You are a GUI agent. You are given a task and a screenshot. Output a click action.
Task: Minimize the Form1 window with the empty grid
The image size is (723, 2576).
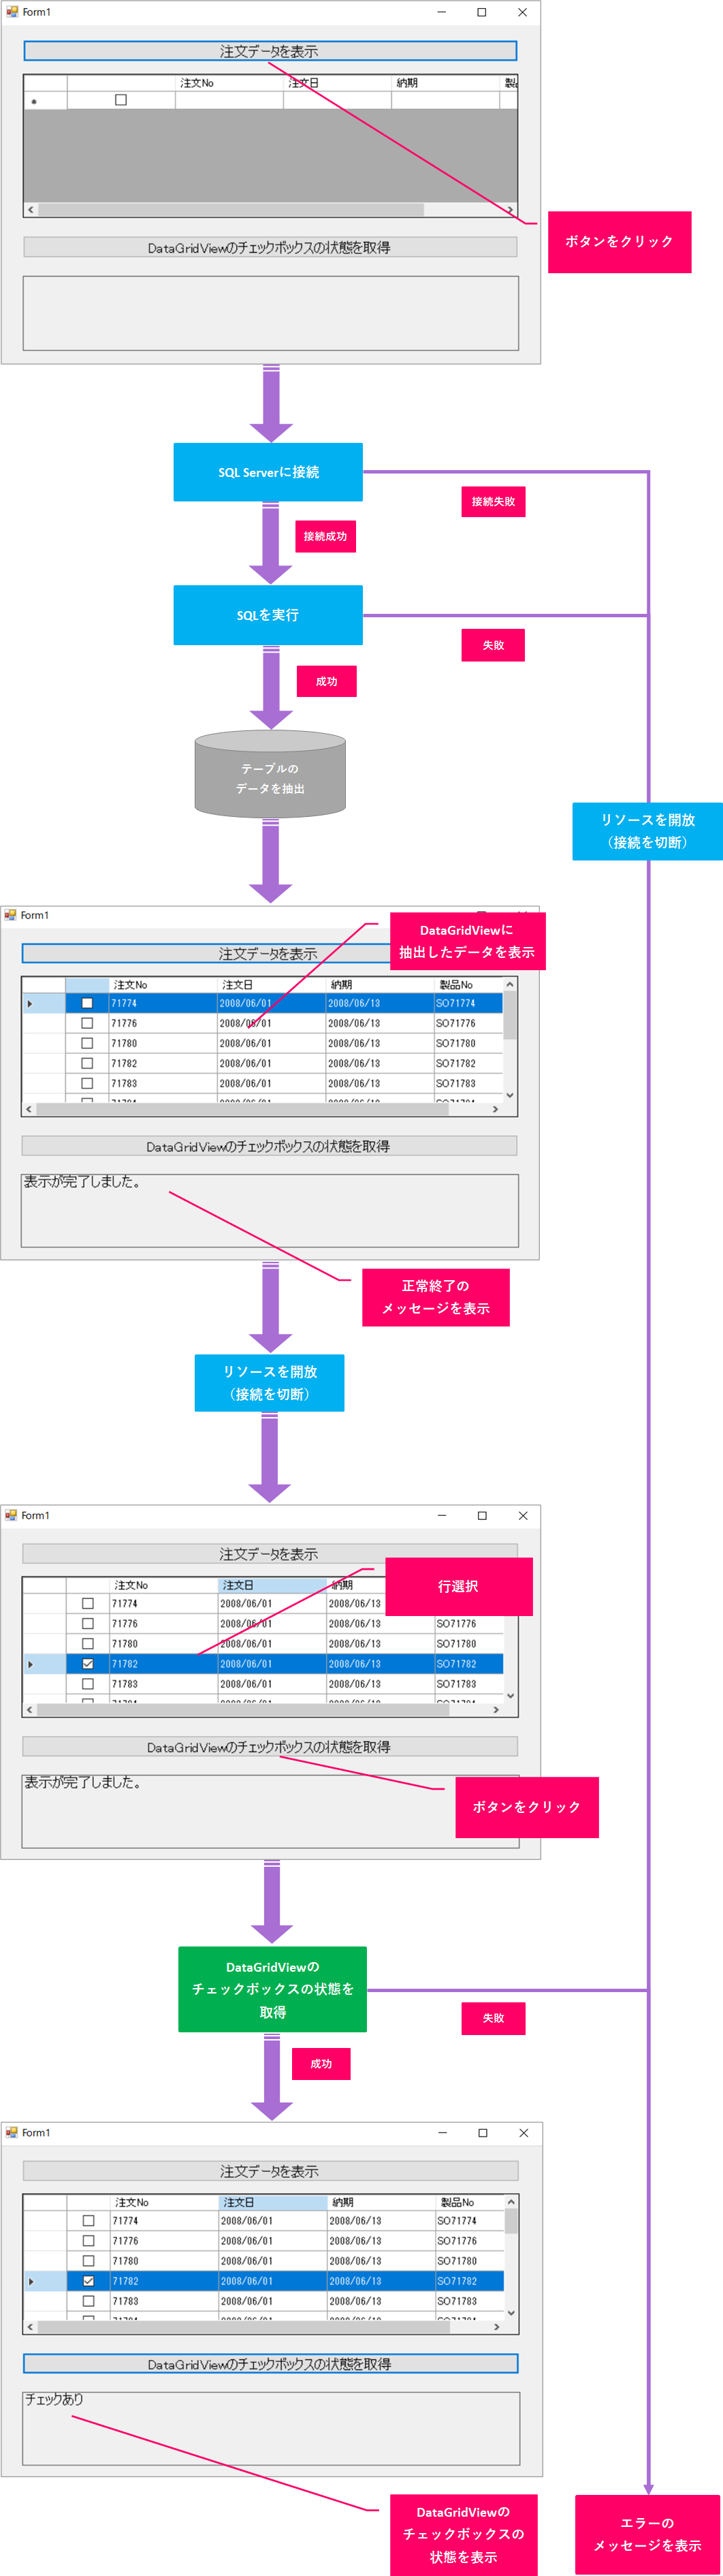[x=441, y=12]
